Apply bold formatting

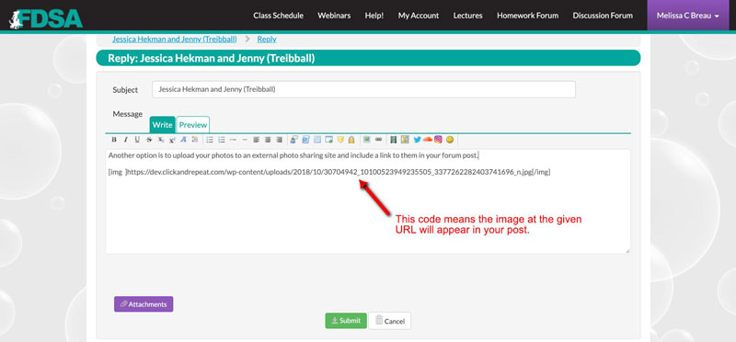(113, 140)
